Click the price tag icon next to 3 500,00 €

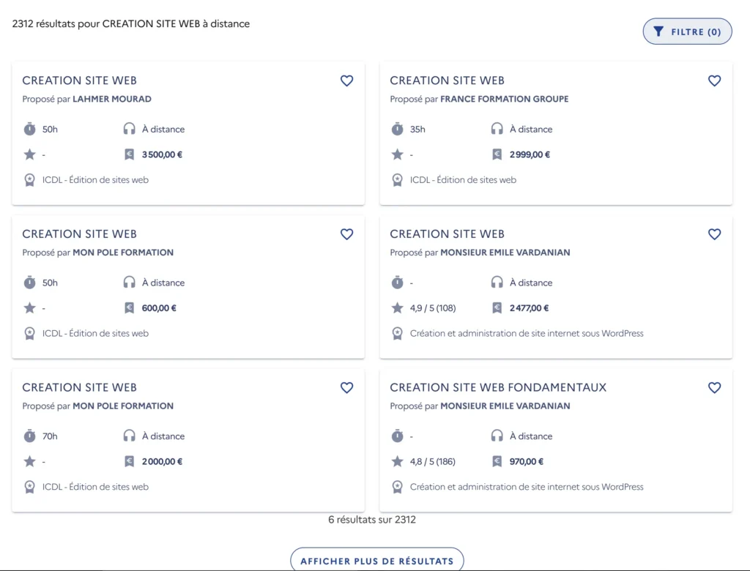click(x=128, y=154)
